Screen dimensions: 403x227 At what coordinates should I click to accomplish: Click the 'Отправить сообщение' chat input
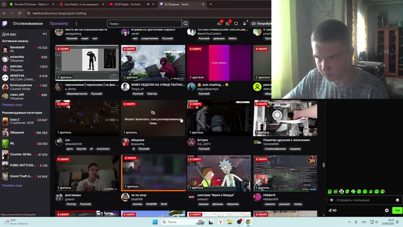[365, 200]
